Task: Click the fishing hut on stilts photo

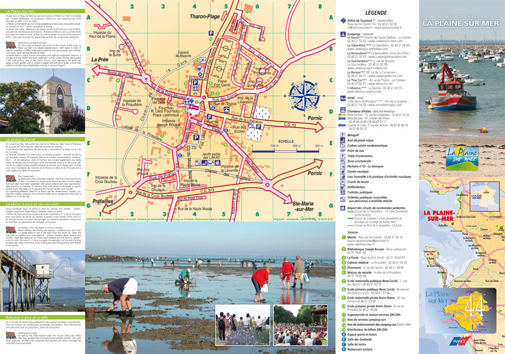Action: [x=43, y=280]
